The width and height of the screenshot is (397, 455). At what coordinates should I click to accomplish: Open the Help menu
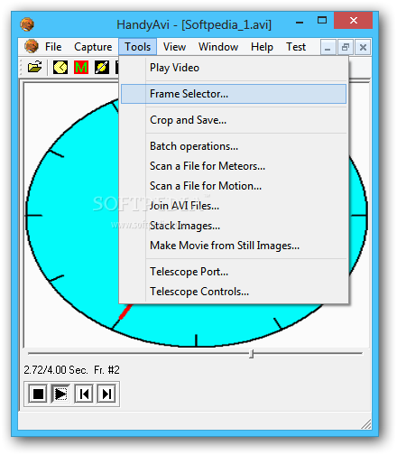point(262,47)
